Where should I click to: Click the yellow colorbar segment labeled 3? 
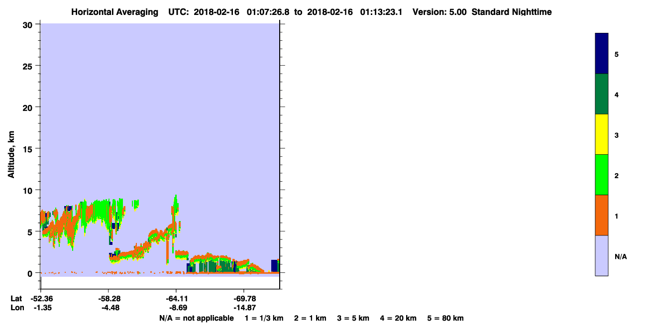point(602,134)
